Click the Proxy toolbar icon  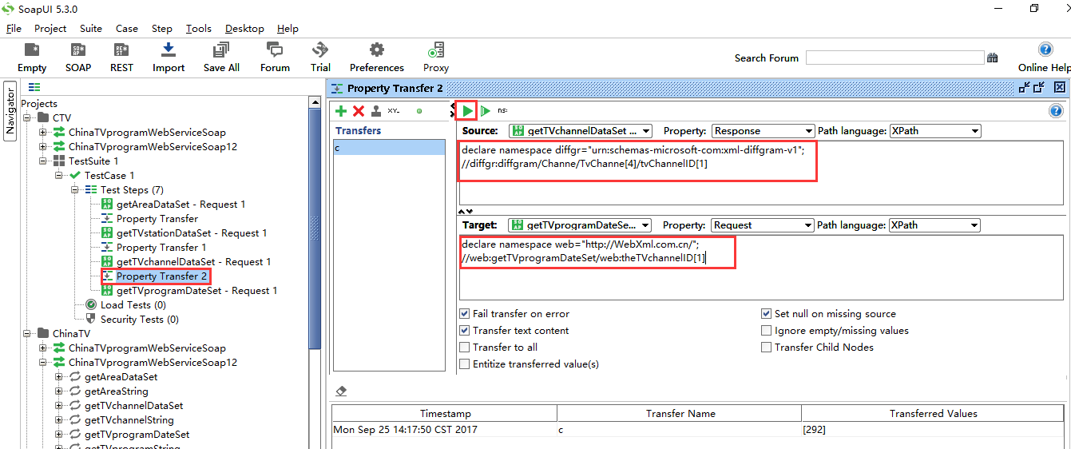pos(436,51)
